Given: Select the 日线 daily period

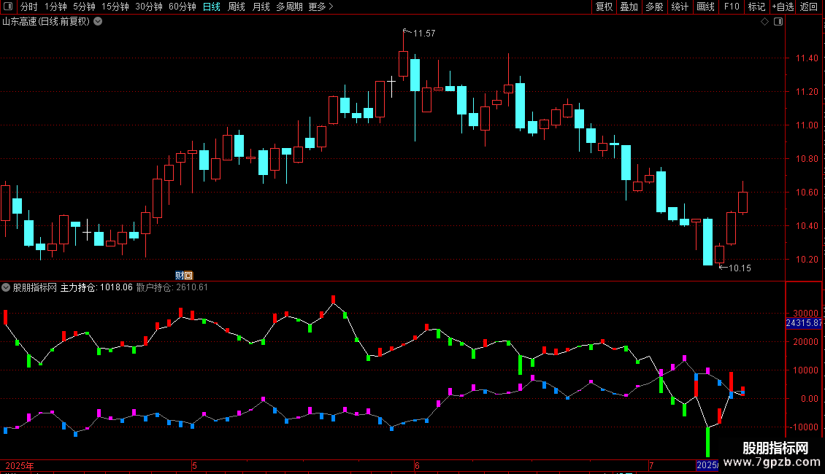Looking at the screenshot, I should (212, 7).
